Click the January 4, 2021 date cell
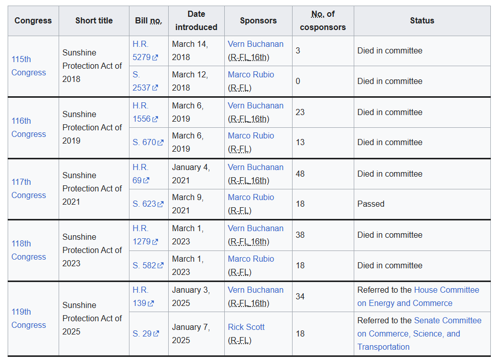This screenshot has height=363, width=499. (x=196, y=174)
